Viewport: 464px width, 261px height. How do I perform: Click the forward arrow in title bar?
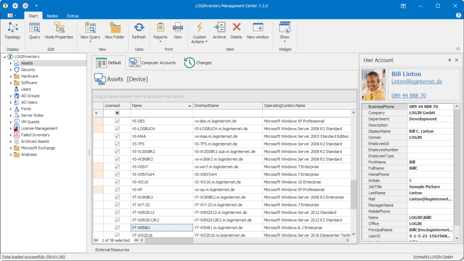[25, 5]
